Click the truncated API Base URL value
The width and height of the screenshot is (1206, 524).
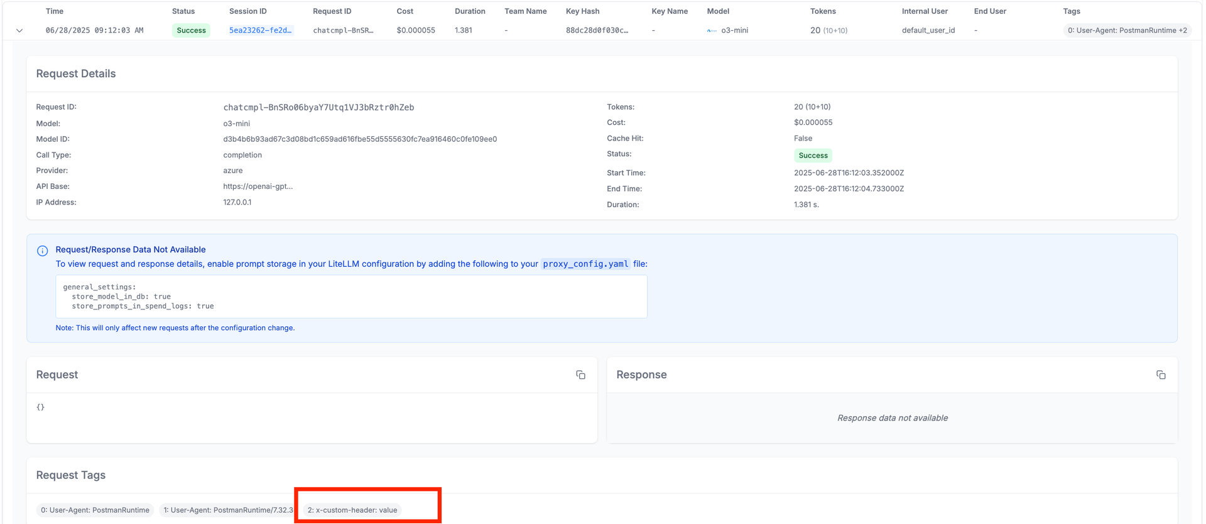[258, 186]
